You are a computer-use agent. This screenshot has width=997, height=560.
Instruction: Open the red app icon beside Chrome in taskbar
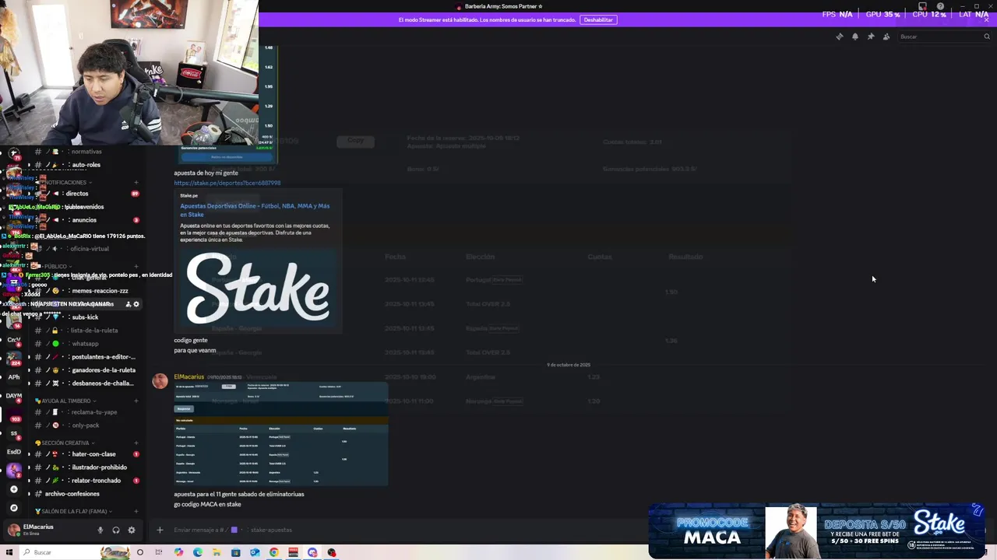(293, 552)
